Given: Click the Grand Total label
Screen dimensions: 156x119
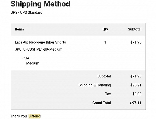Looking at the screenshot, I should pyautogui.click(x=102, y=103).
